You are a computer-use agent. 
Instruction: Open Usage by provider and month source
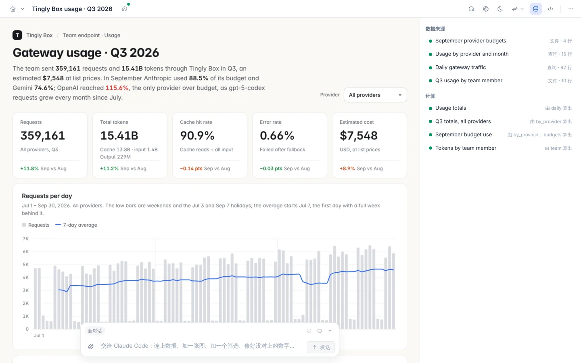point(500,54)
